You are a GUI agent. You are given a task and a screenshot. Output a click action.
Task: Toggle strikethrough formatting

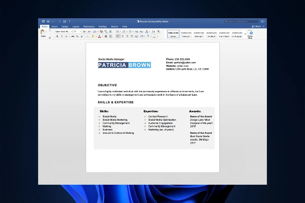tap(73, 36)
